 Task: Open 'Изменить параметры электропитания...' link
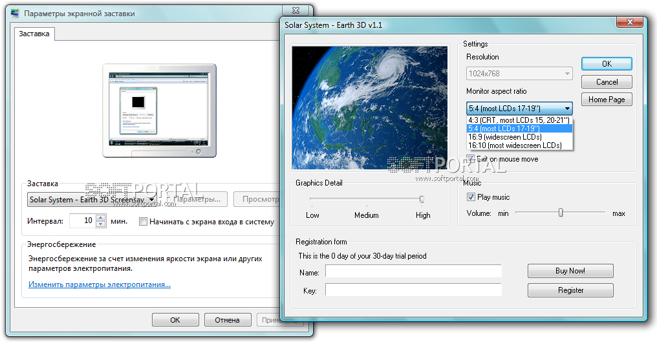click(100, 284)
